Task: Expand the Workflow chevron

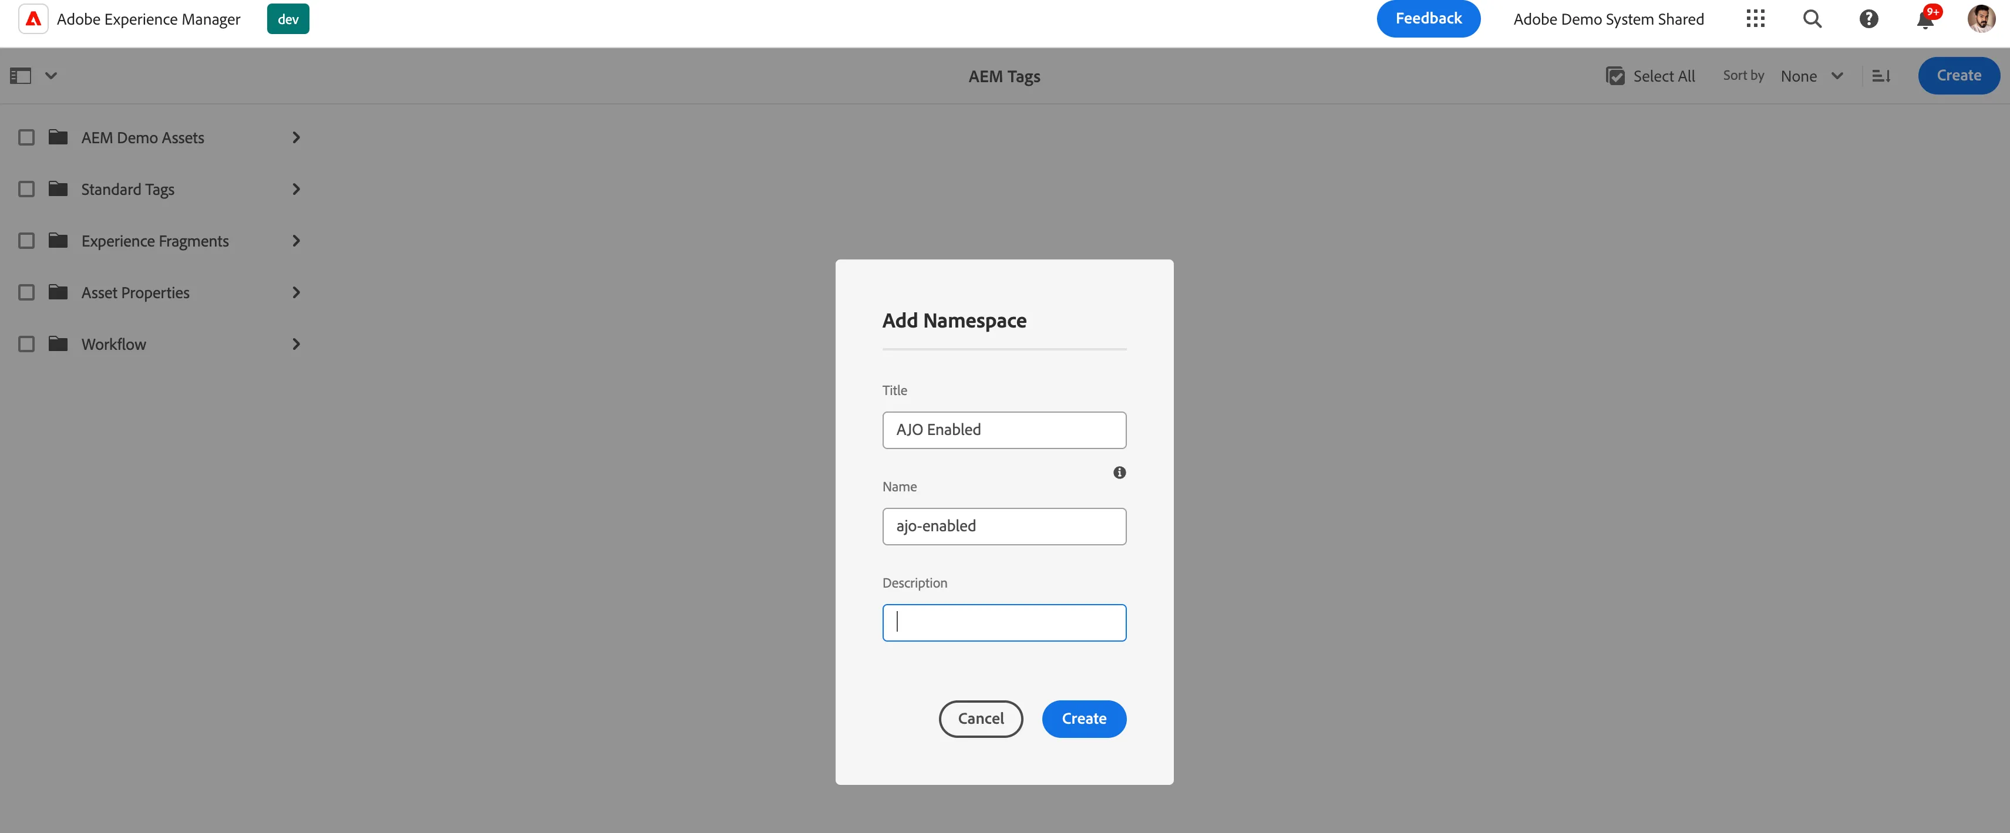Action: [x=296, y=344]
